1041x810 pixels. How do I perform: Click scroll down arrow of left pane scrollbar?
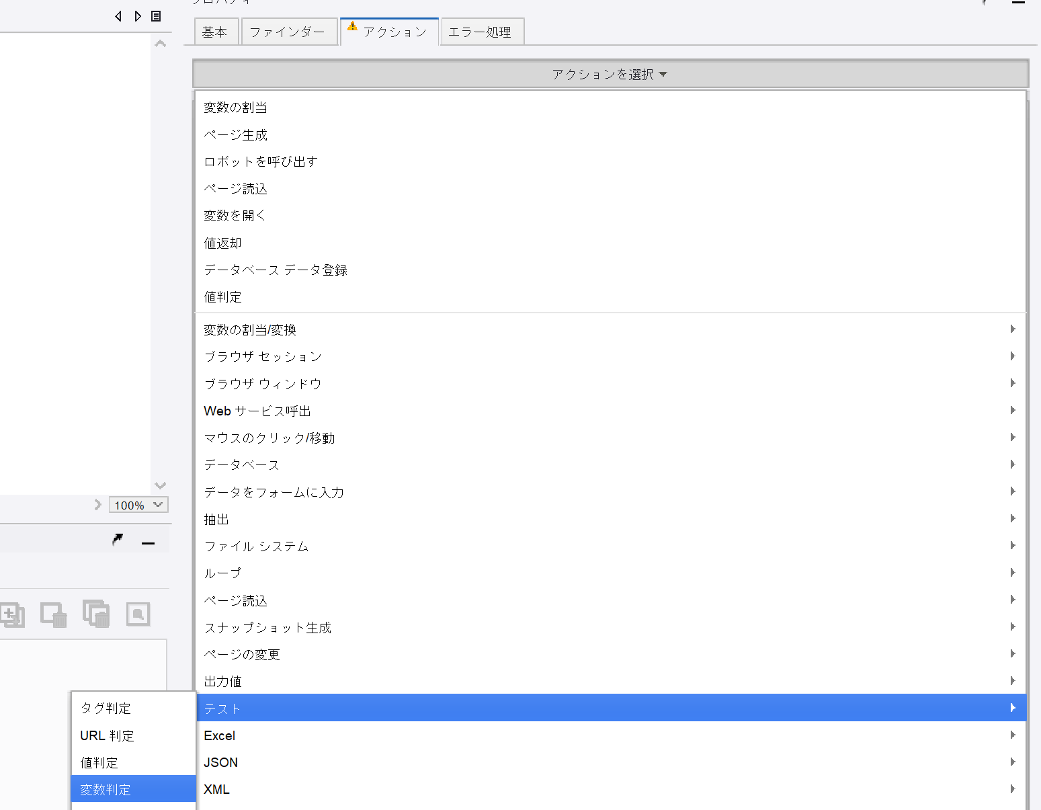point(160,485)
